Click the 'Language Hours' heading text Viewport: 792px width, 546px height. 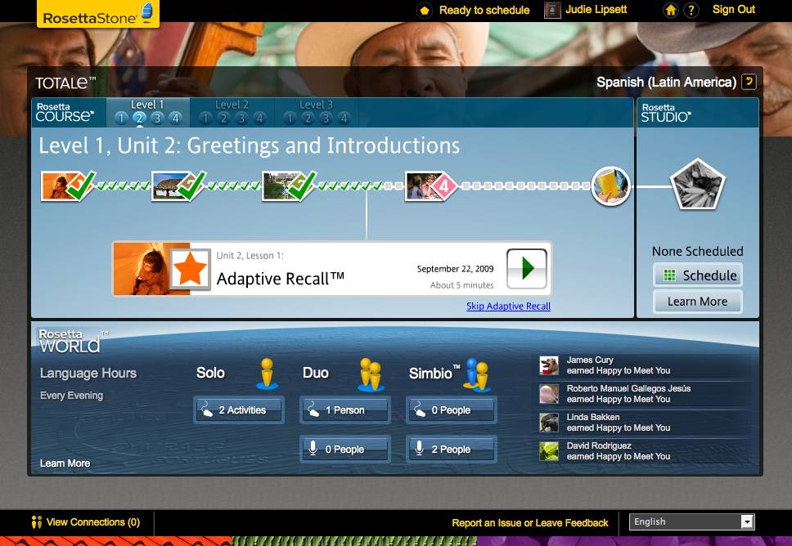tap(88, 373)
